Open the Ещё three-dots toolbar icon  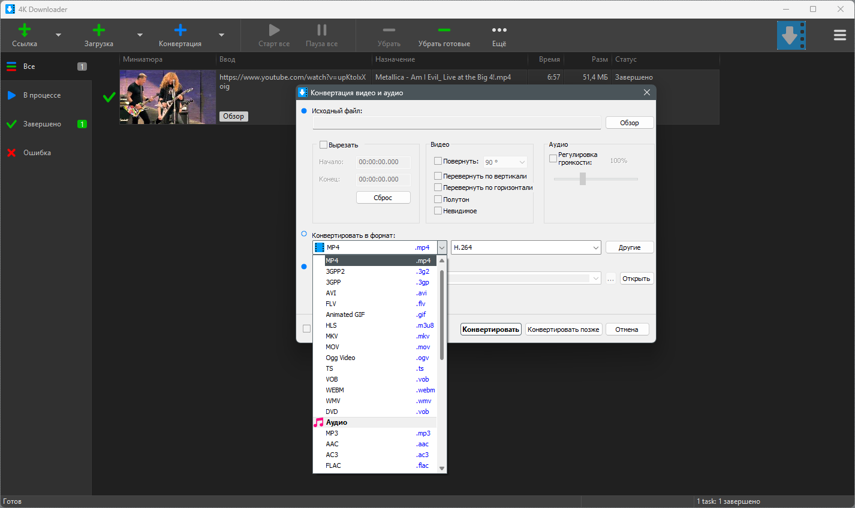pos(499,30)
